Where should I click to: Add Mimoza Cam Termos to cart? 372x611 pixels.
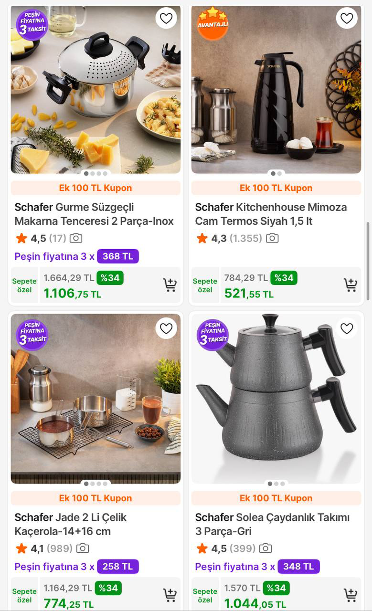351,285
